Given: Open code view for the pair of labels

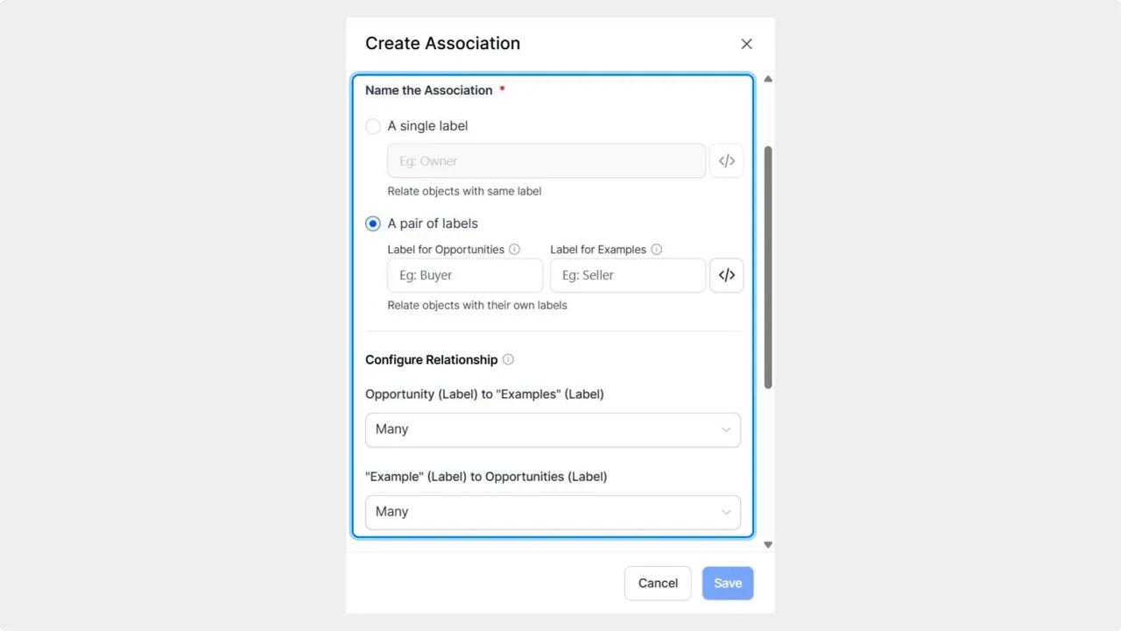Looking at the screenshot, I should click(x=727, y=274).
